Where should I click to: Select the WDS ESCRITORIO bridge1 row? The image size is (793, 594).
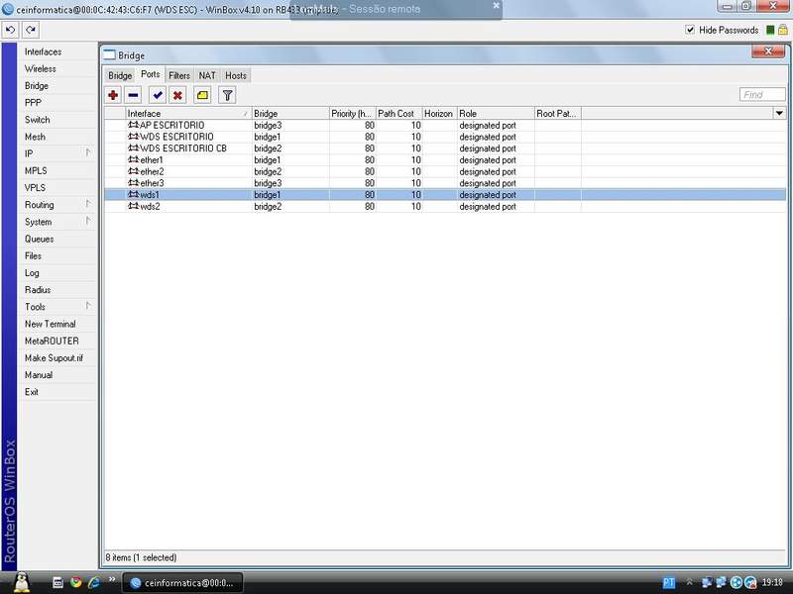click(445, 137)
